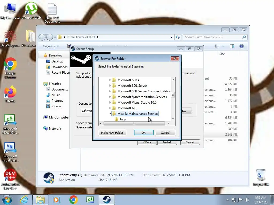Open the Pizza.Tower desktop folder
Viewport: 274px width, 205px height.
tap(29, 38)
